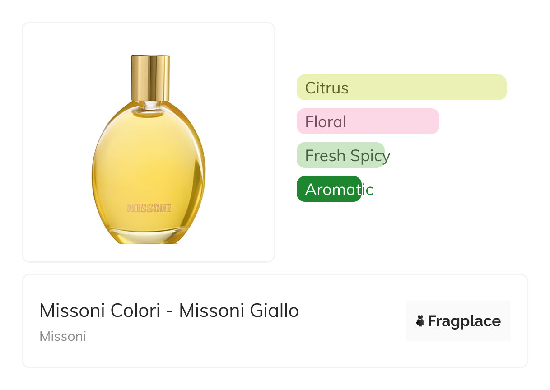Click the gold cap of the bottle
The height and width of the screenshot is (390, 550).
click(150, 78)
